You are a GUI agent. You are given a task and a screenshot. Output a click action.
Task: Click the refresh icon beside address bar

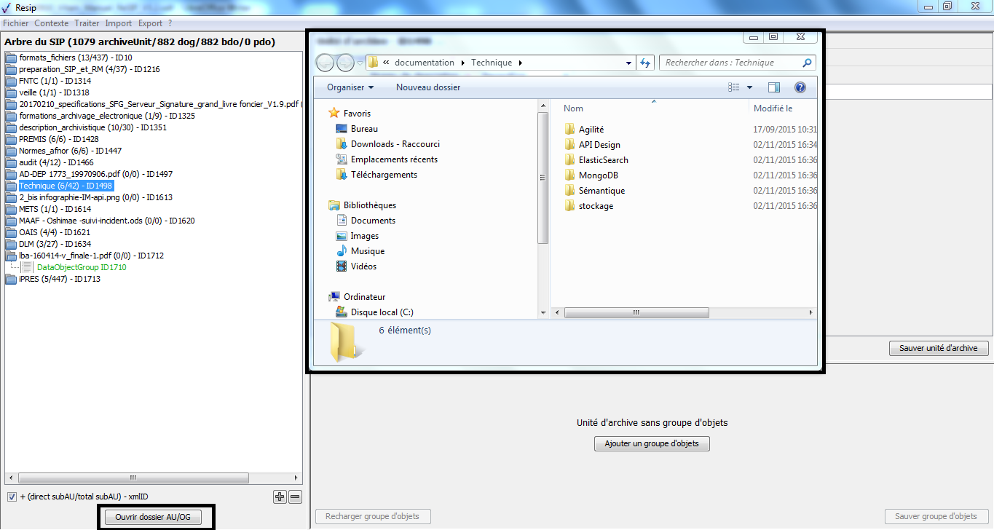pos(644,63)
